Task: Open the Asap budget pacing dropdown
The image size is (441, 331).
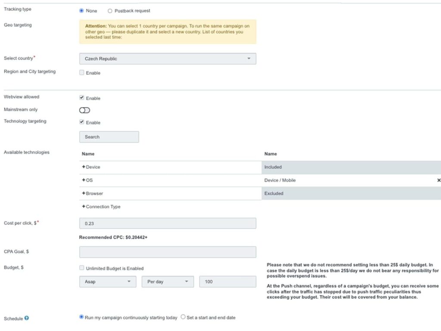Action: tap(108, 282)
